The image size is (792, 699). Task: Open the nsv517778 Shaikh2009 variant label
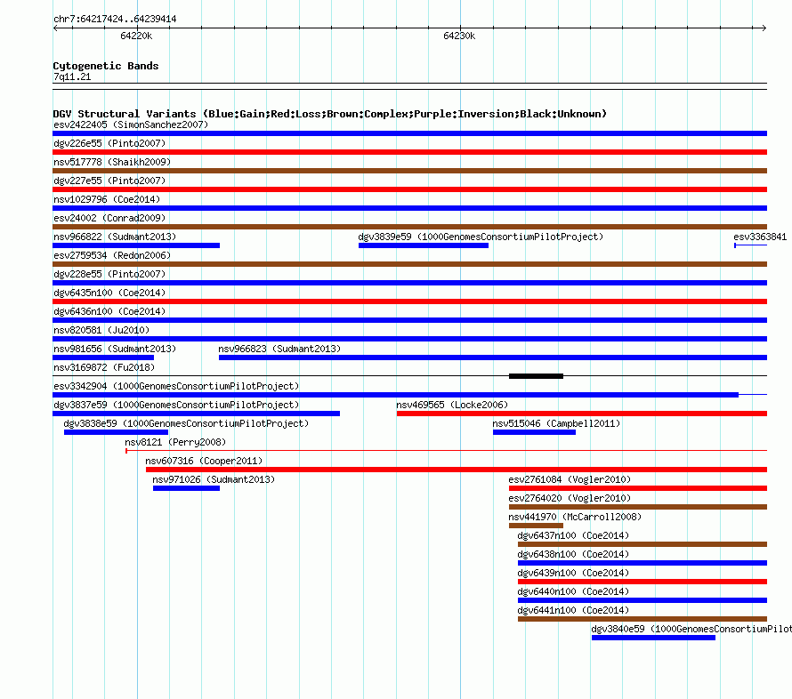pos(112,162)
